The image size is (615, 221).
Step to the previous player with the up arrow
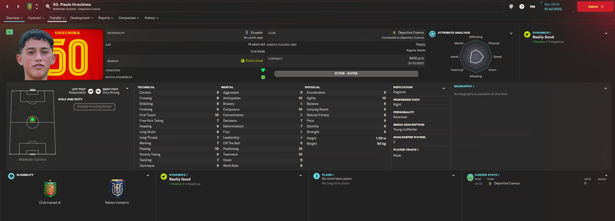pyautogui.click(x=37, y=4)
